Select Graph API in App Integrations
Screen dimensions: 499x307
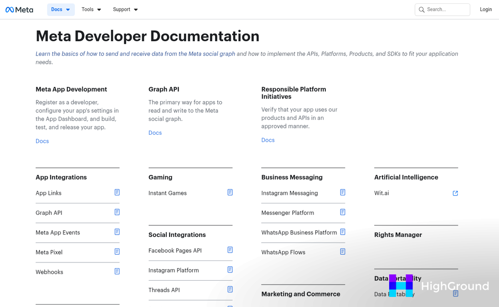(48, 213)
